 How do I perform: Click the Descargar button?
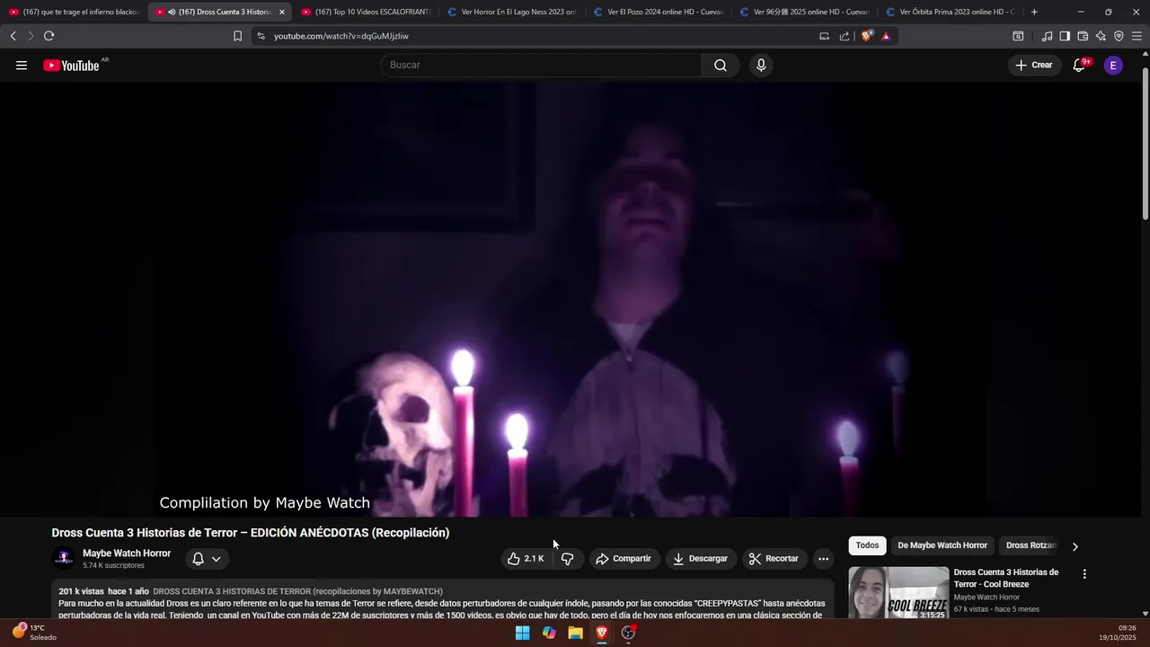click(701, 559)
